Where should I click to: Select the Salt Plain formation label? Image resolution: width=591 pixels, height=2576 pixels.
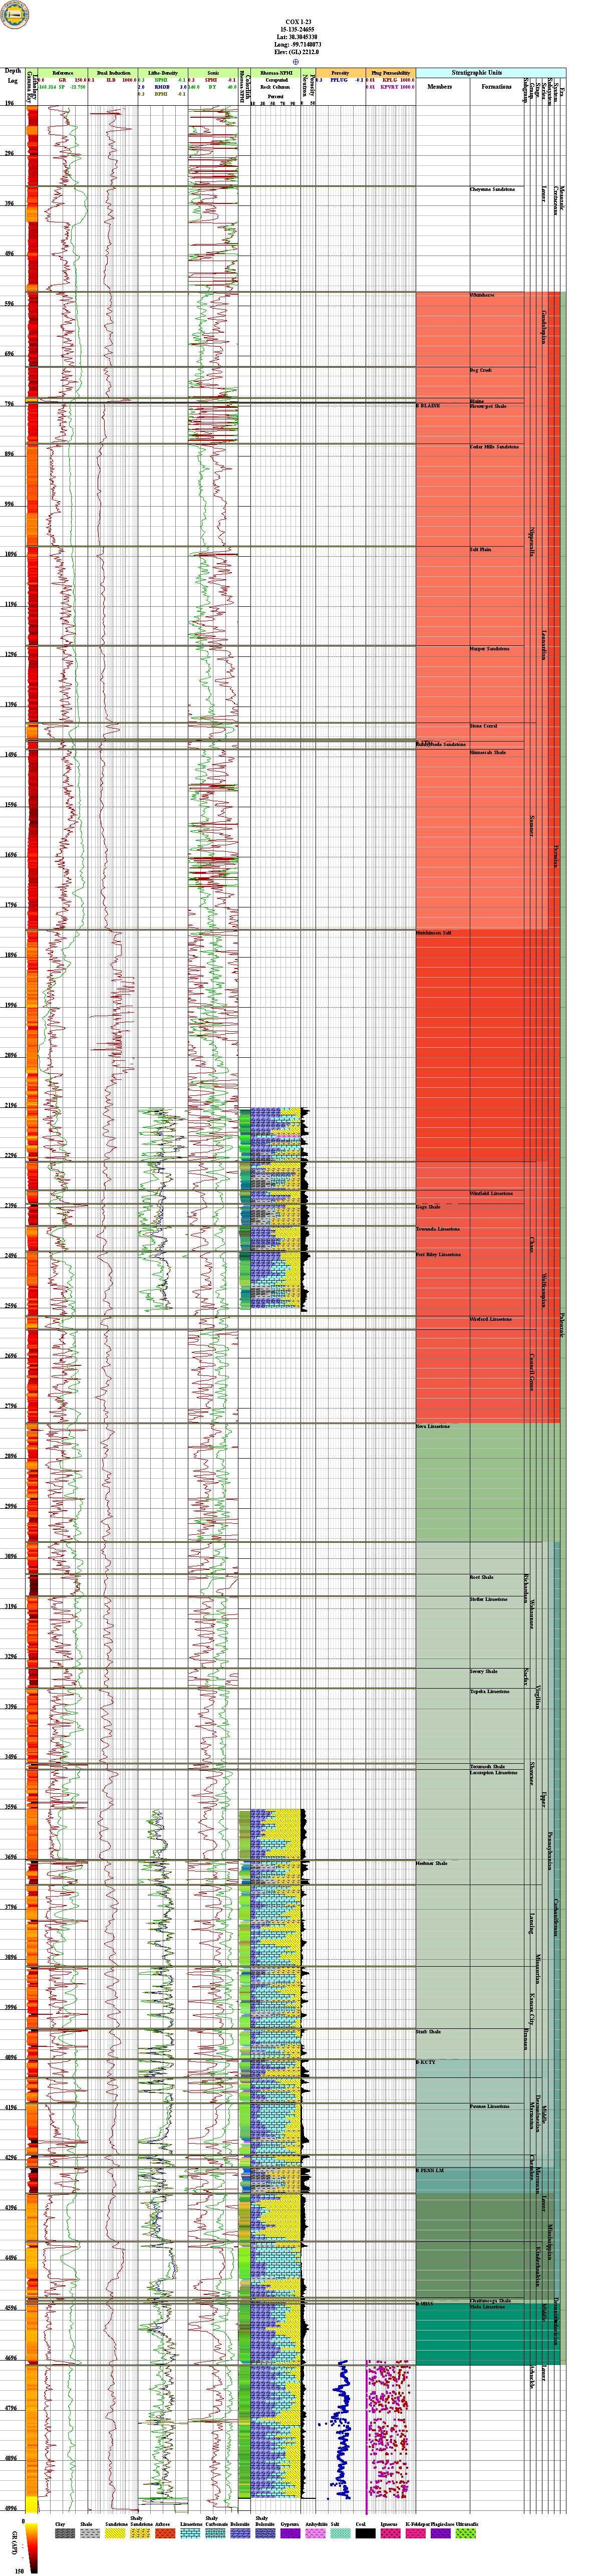pos(481,550)
